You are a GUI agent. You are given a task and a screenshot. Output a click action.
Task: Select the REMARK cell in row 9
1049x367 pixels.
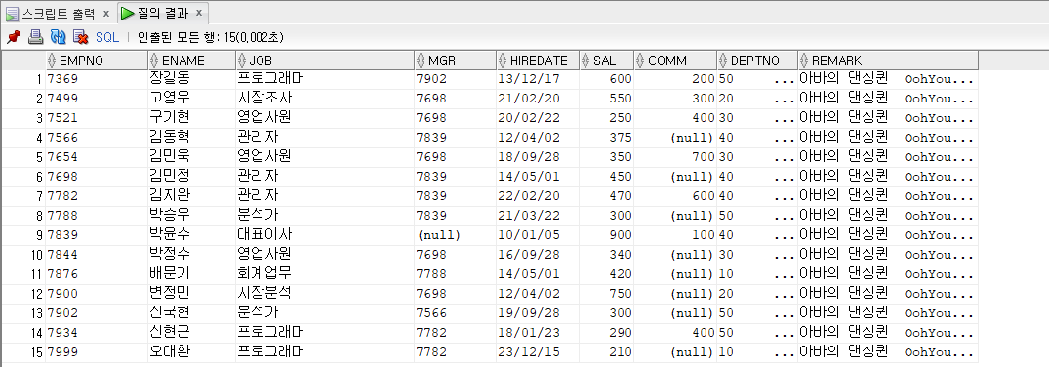888,235
